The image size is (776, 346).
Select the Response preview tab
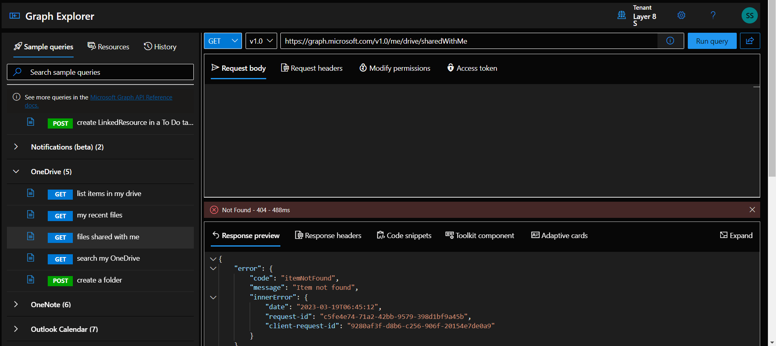click(x=246, y=236)
